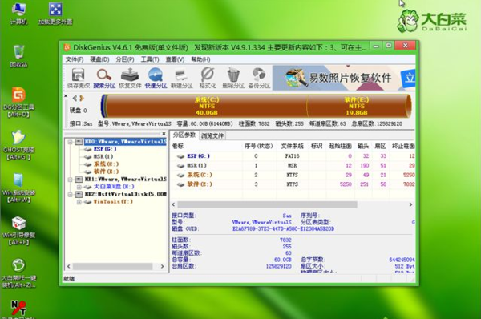481x319 pixels.
Task: Open the 查看(V) menu
Action: (175, 59)
